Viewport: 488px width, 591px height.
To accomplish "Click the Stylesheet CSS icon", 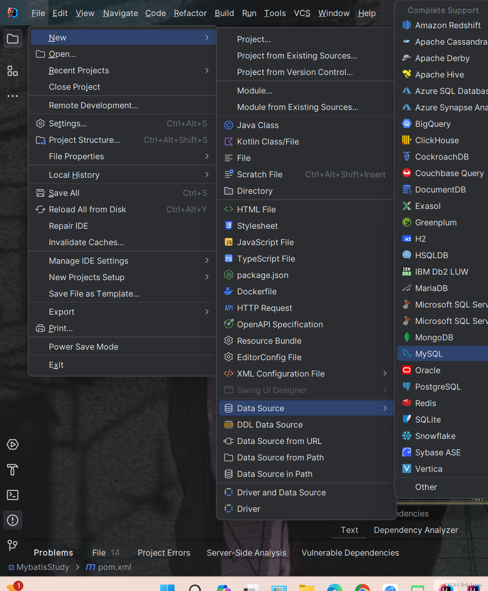I will (229, 226).
